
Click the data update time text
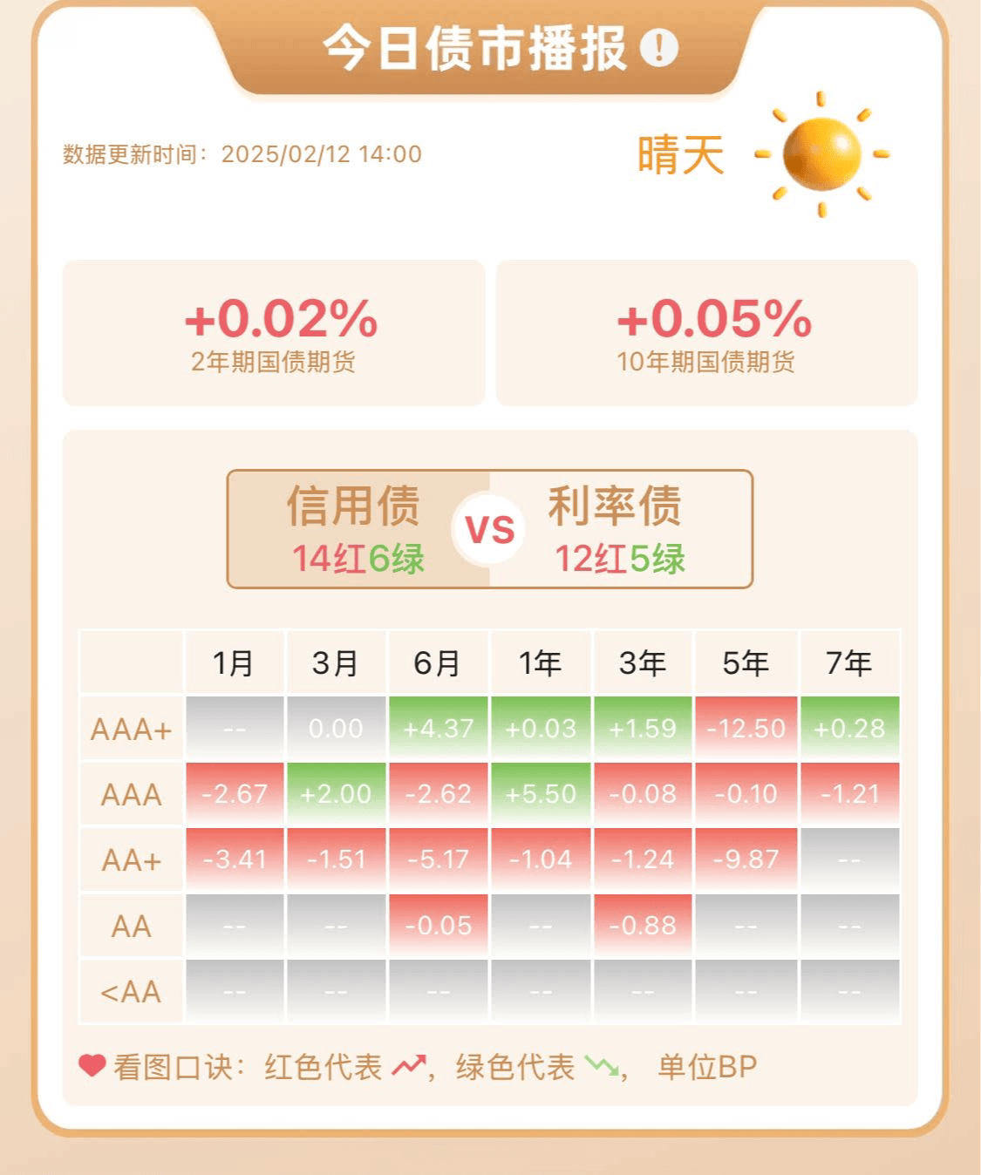tap(242, 154)
